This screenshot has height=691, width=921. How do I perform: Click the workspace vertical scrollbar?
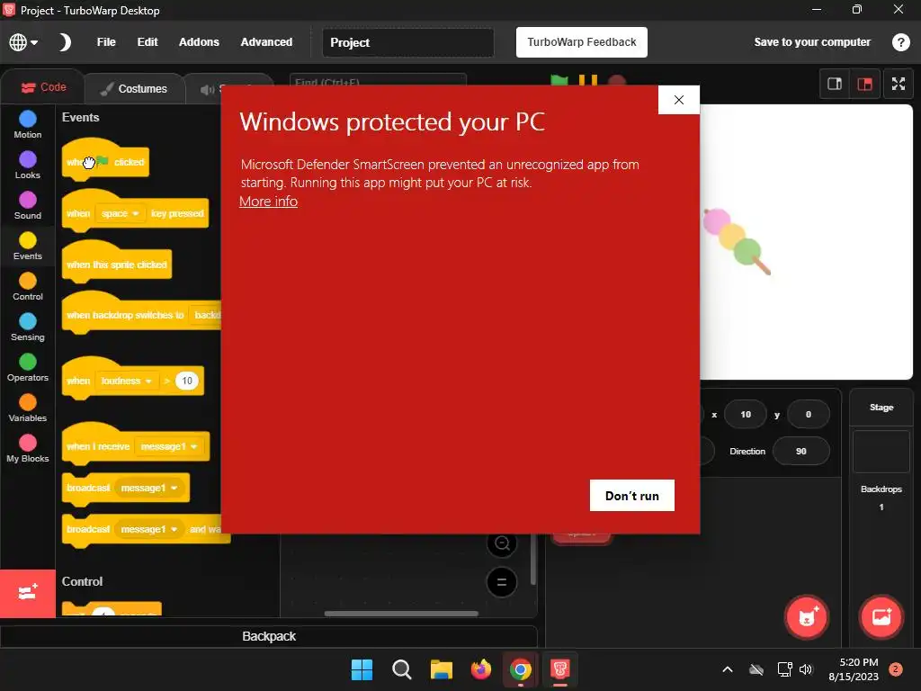532,560
